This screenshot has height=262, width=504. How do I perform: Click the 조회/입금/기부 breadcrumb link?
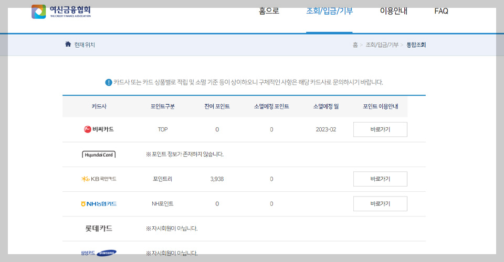click(382, 45)
